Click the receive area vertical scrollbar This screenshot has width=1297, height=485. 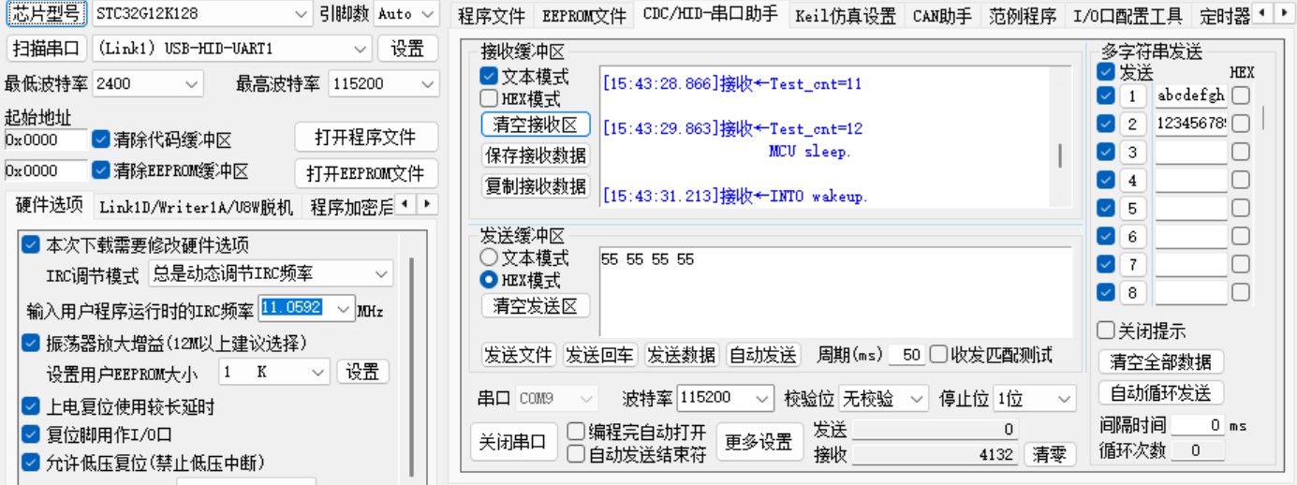pyautogui.click(x=1060, y=154)
